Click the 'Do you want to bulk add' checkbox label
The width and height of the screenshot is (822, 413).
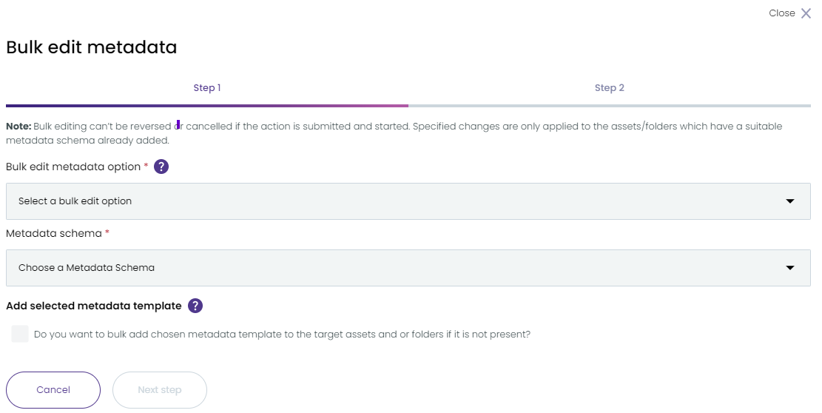pyautogui.click(x=282, y=335)
